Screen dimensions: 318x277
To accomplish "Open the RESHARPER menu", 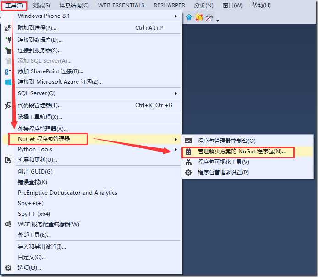I will point(169,5).
